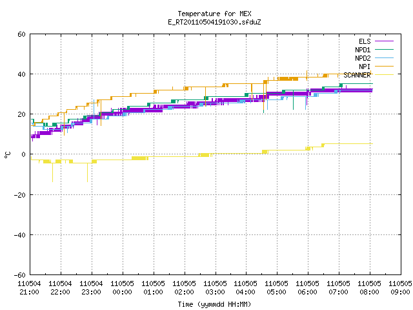
Task: Click the y-axis label -20
Action: tap(20, 195)
